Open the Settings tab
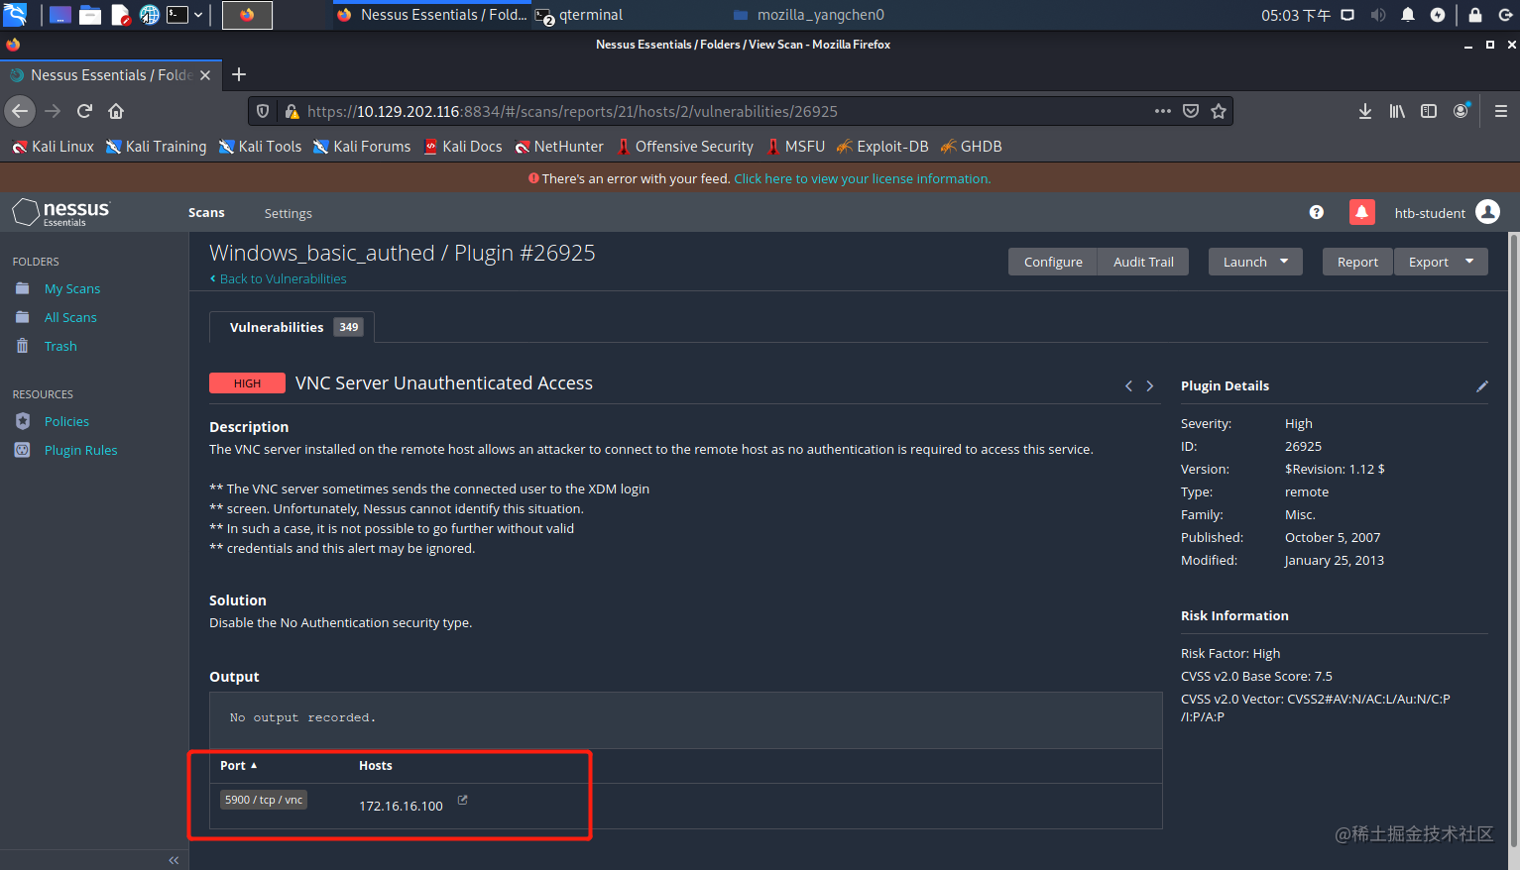 point(288,213)
